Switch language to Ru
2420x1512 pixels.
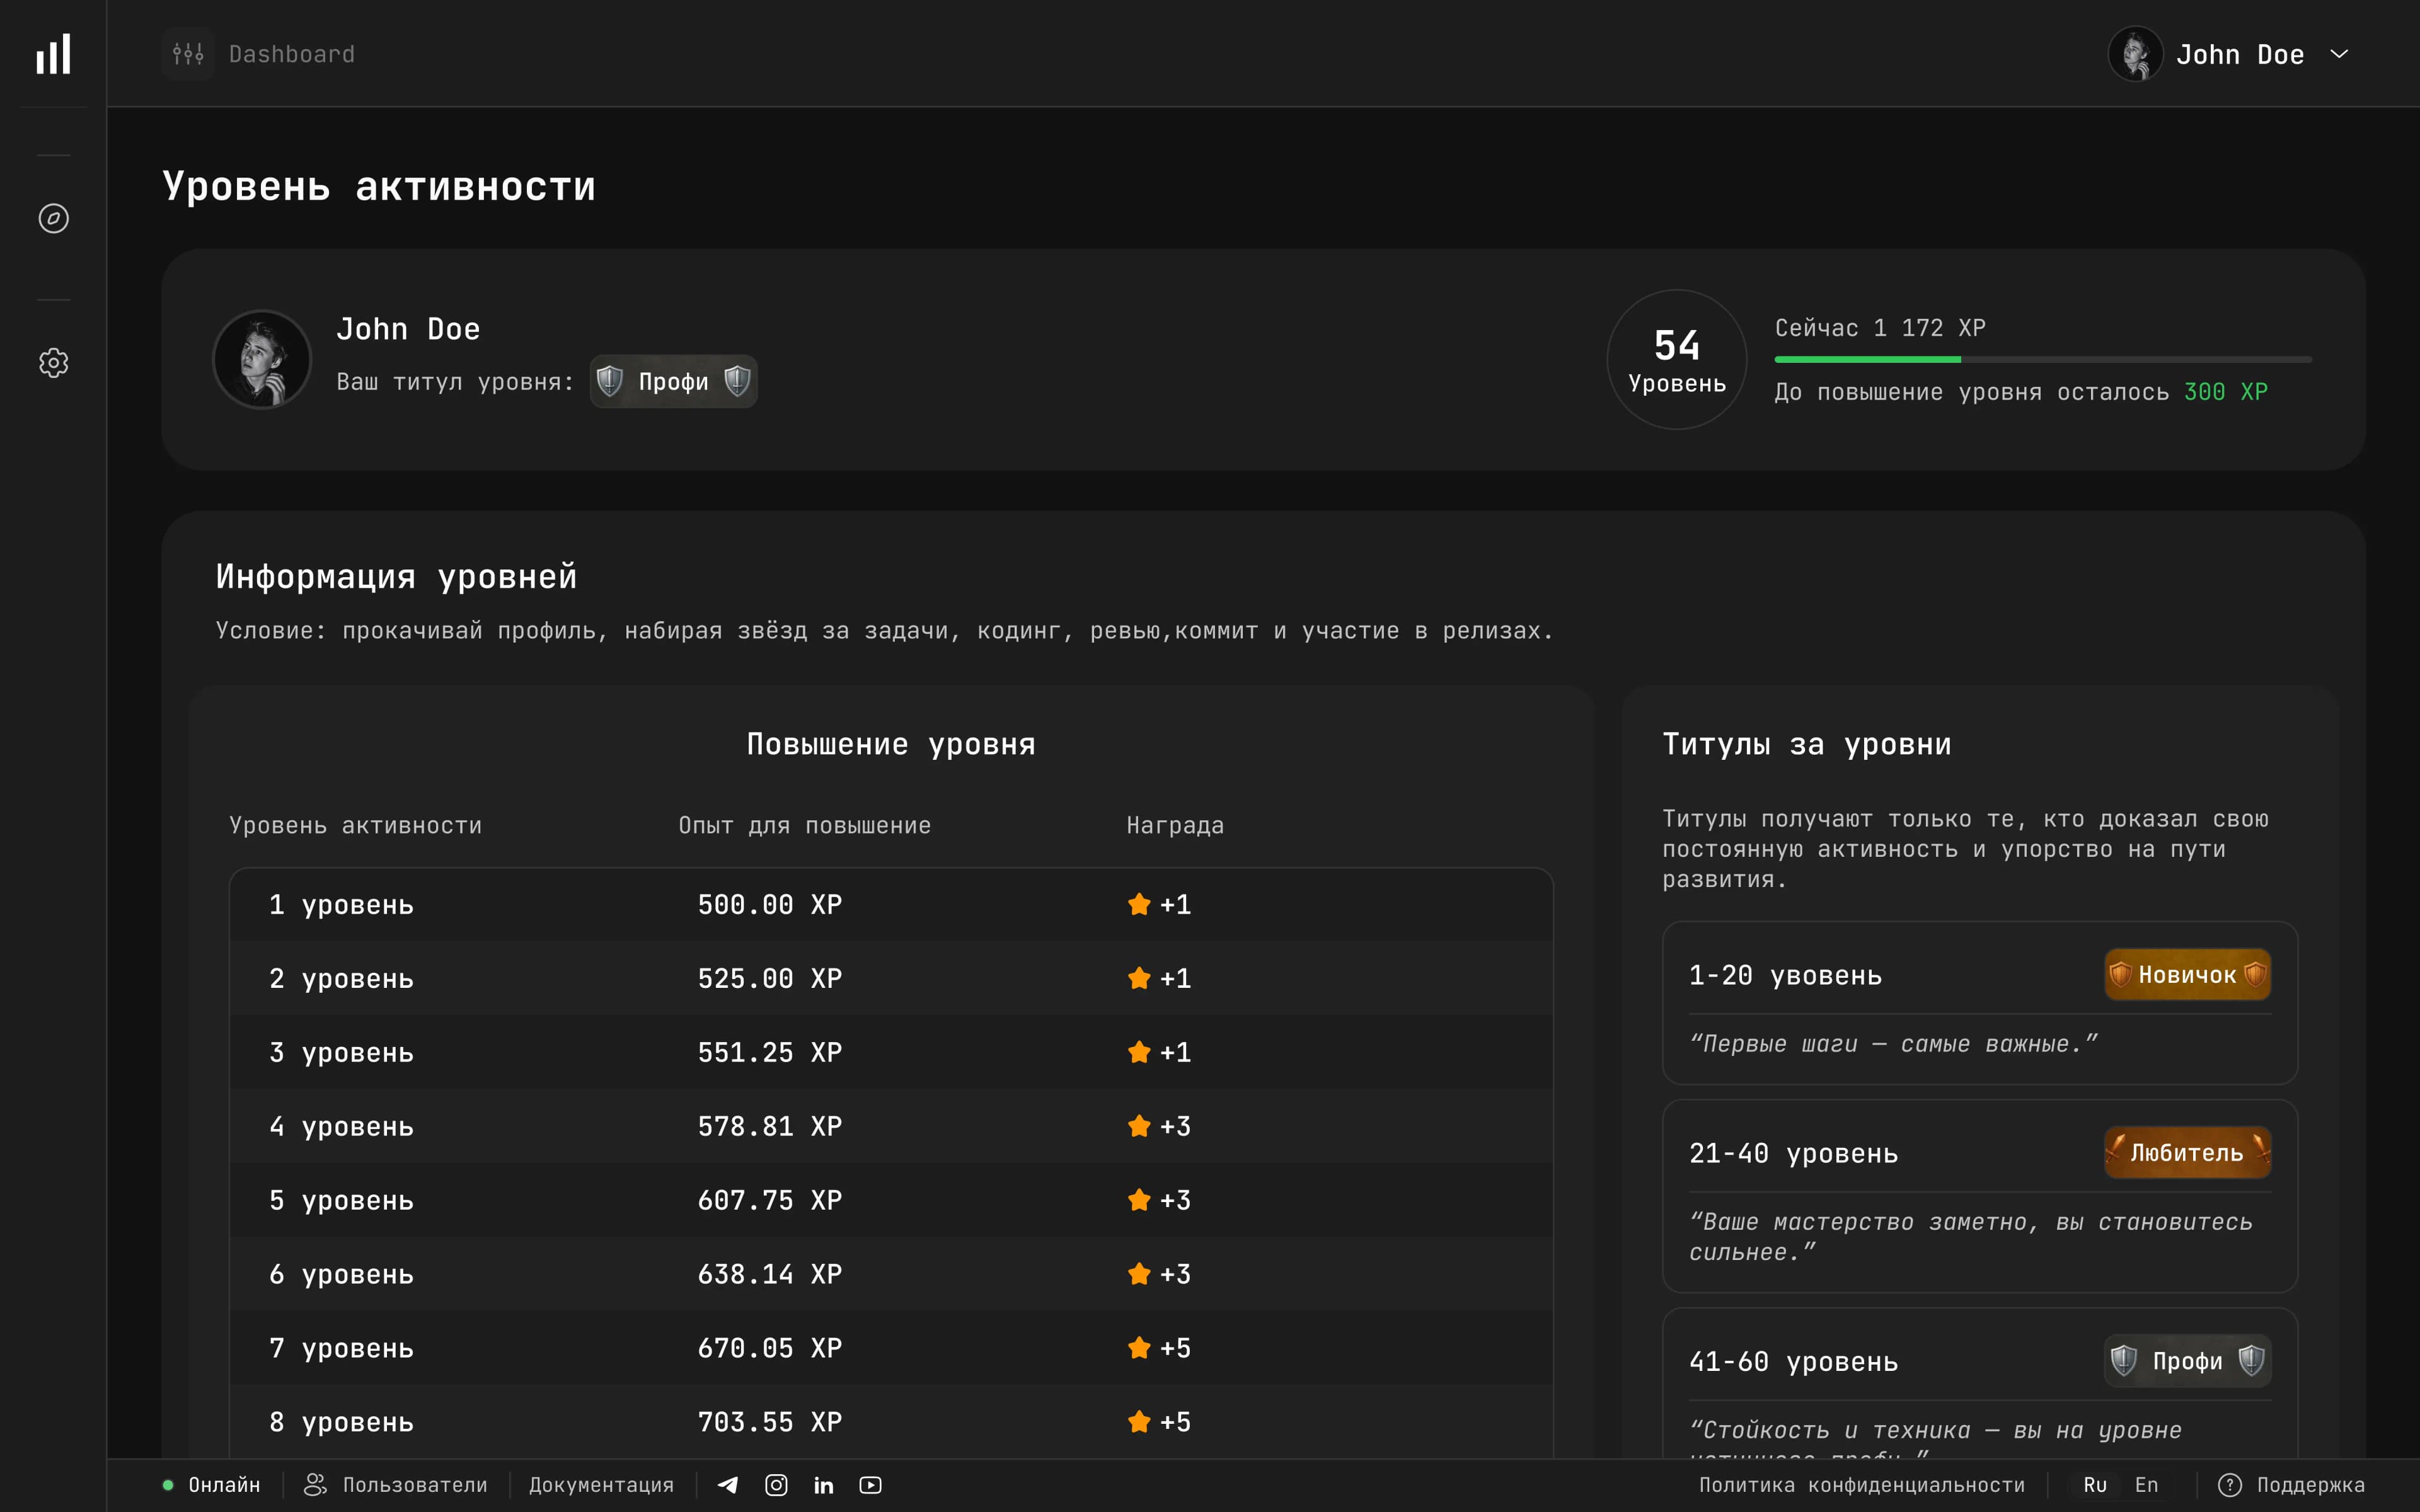(x=2094, y=1485)
